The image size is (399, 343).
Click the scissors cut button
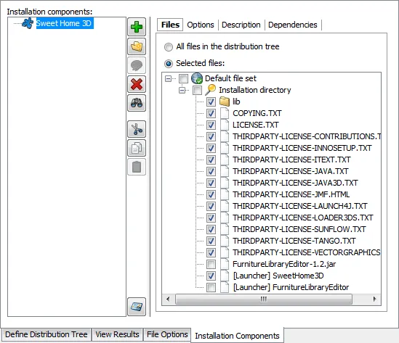(x=137, y=129)
